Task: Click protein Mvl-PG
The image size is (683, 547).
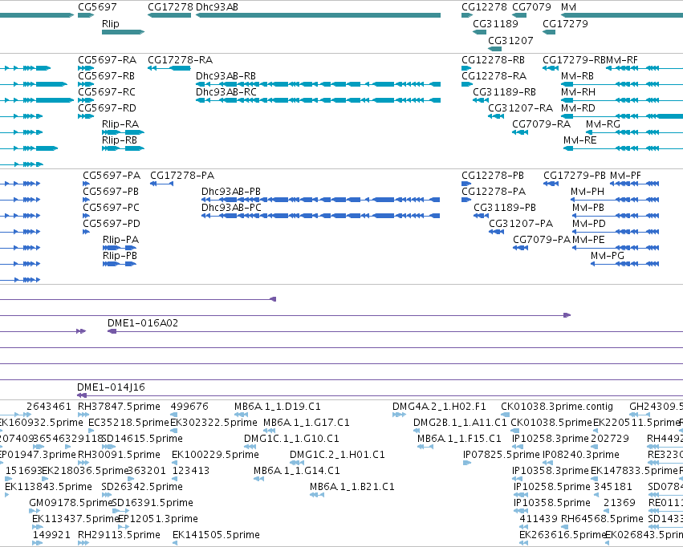Action: [x=624, y=264]
